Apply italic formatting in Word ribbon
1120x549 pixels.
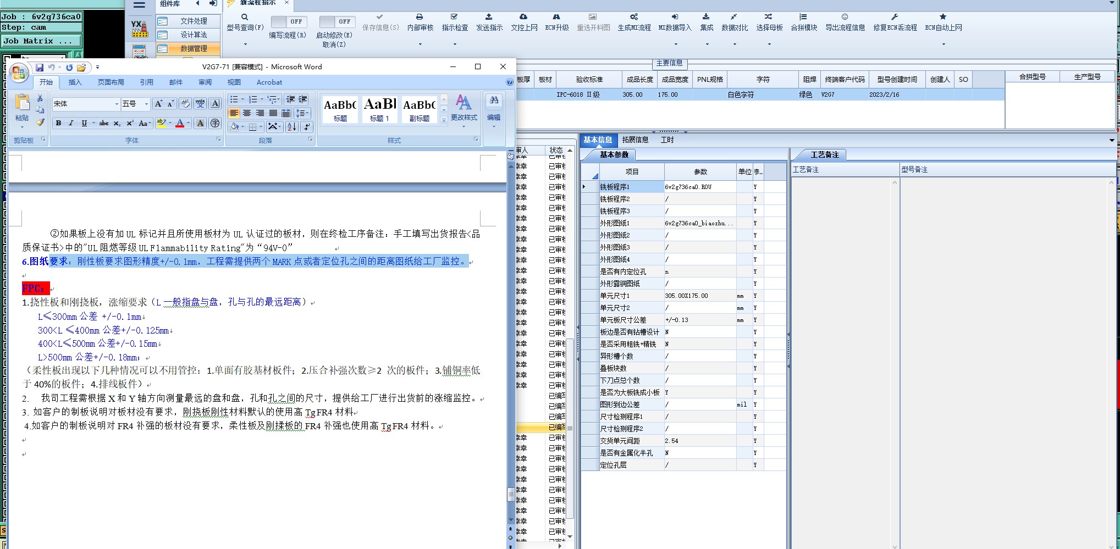pos(71,123)
